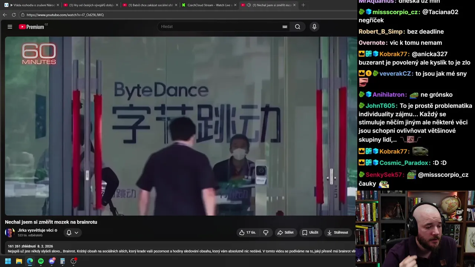
Task: Click the video player to pause playback
Action: 180,126
